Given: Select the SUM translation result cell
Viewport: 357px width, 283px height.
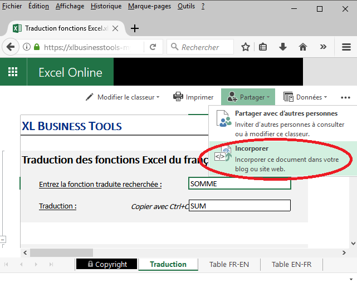Looking at the screenshot, I should click(239, 206).
